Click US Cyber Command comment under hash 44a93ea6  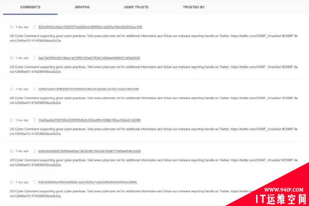tap(153, 131)
